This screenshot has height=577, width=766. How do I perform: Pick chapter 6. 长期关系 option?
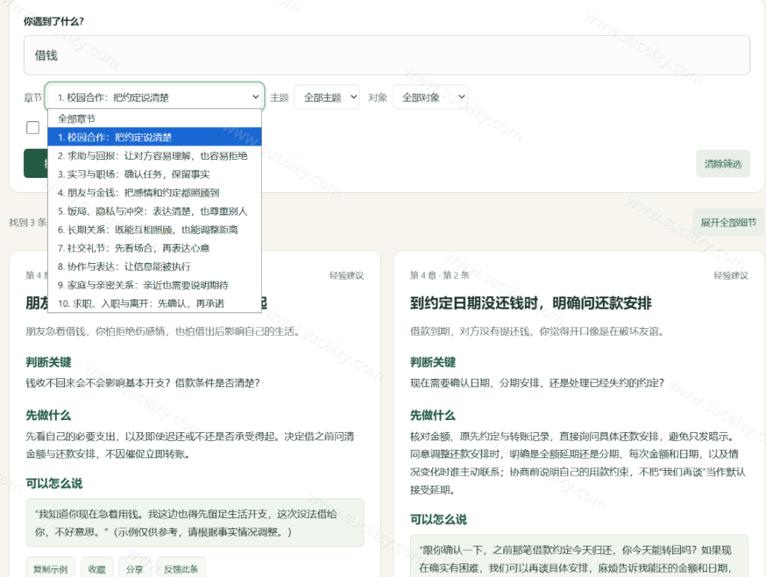(x=154, y=229)
